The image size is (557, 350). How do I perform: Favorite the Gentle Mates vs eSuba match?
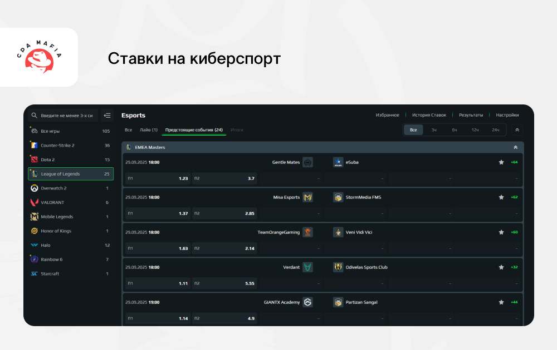point(501,162)
